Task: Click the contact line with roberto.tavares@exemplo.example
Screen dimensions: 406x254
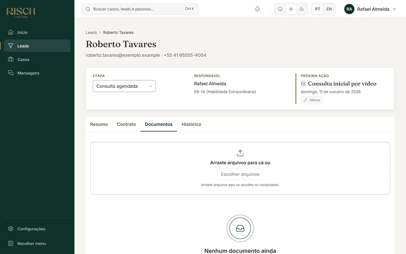Action: click(x=146, y=55)
